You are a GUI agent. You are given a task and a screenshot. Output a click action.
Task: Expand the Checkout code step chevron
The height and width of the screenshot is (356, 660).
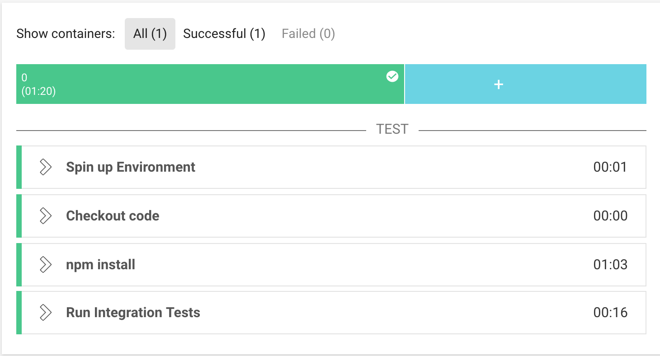click(x=45, y=215)
